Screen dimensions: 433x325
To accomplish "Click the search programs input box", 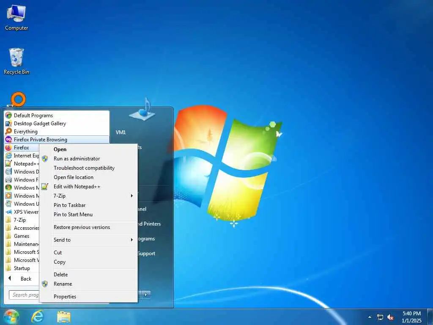I will 24,295.
